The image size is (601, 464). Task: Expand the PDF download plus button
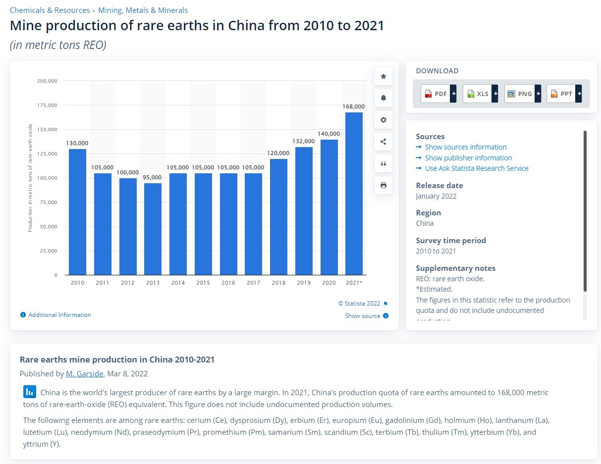(453, 94)
